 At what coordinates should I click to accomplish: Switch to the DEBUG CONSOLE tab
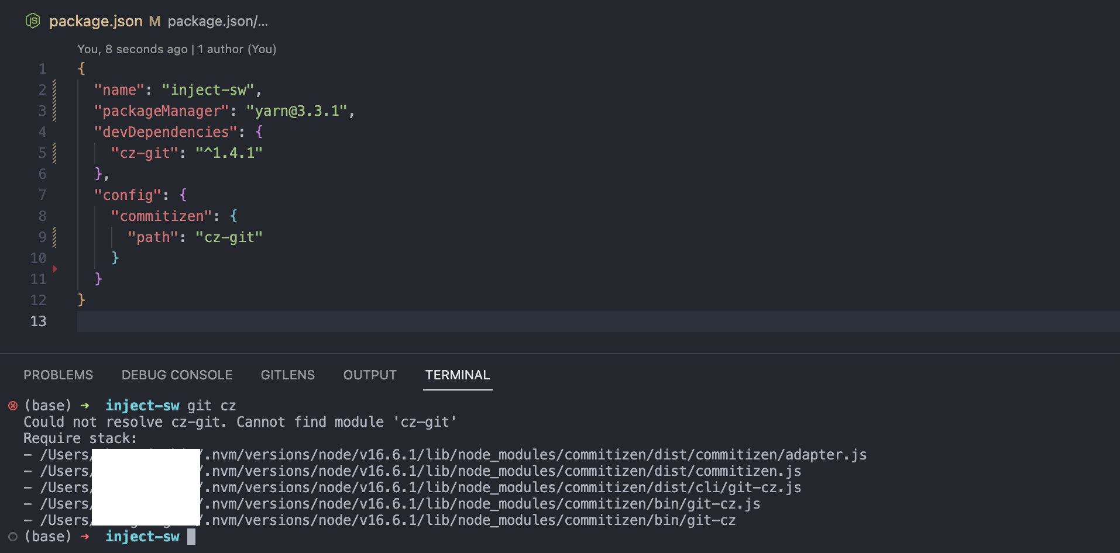(177, 375)
